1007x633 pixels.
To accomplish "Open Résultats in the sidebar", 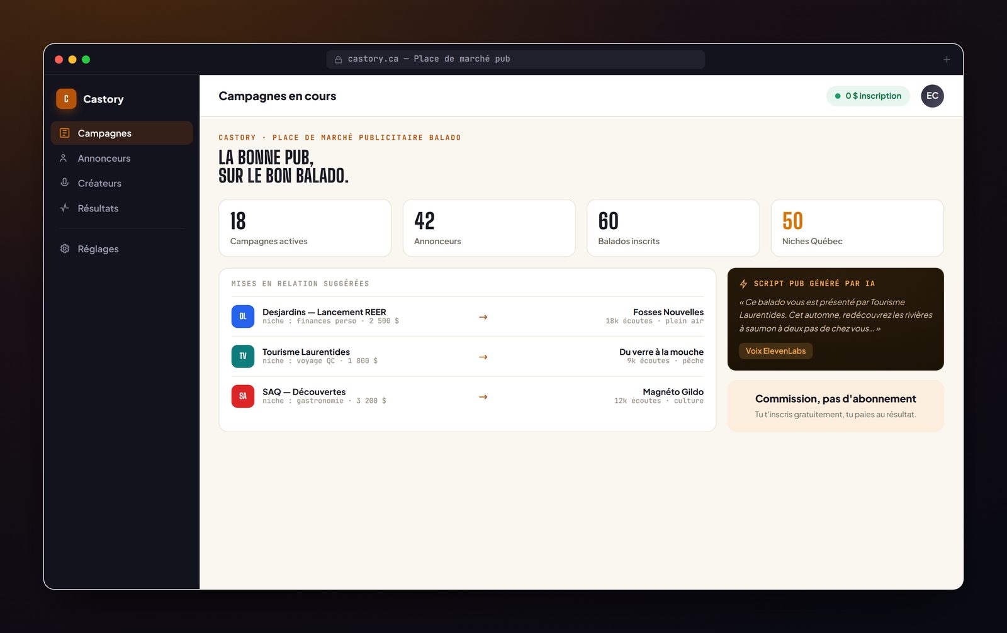I will click(x=122, y=208).
